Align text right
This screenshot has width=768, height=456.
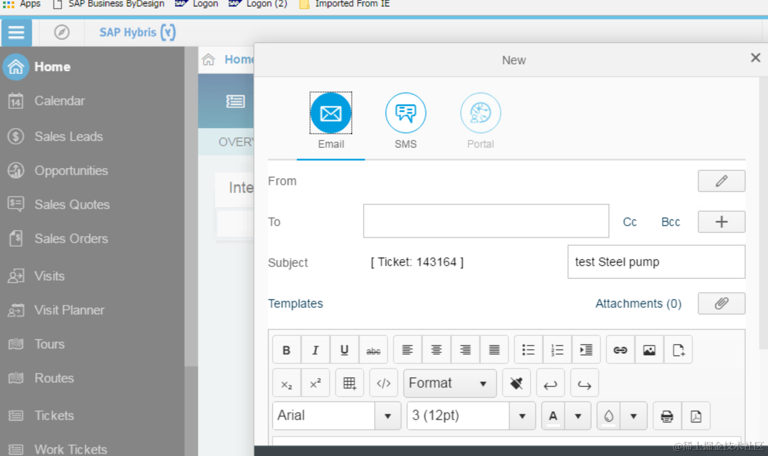click(465, 350)
